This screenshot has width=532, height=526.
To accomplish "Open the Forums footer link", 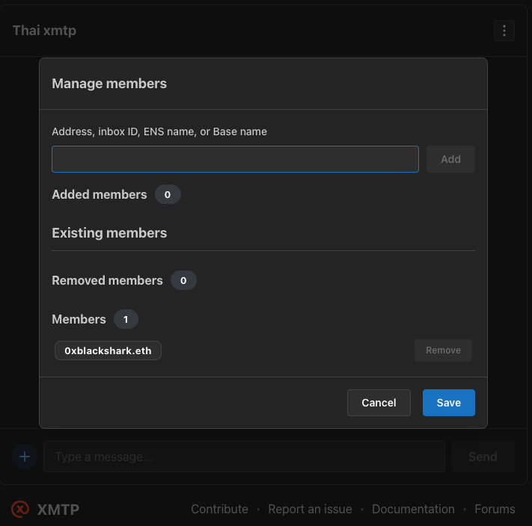I will tap(495, 509).
